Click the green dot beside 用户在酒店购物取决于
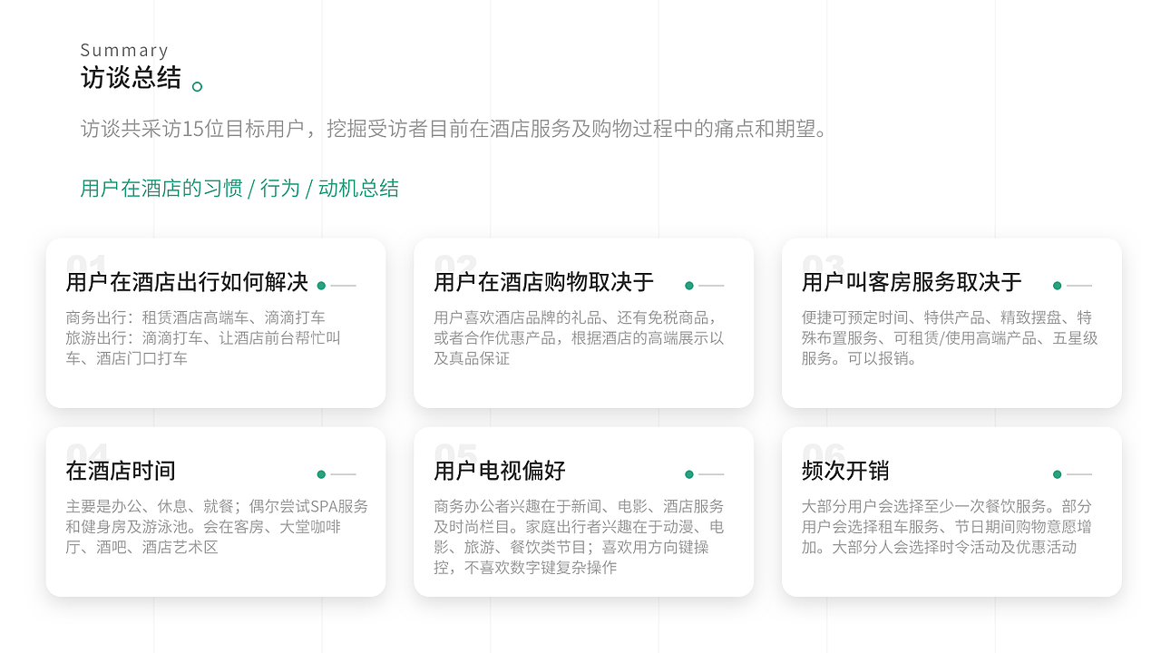Screen dimensions: 1161x653 click(688, 284)
